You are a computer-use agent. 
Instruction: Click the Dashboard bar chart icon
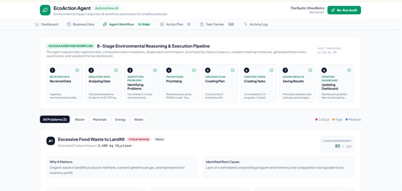37,24
